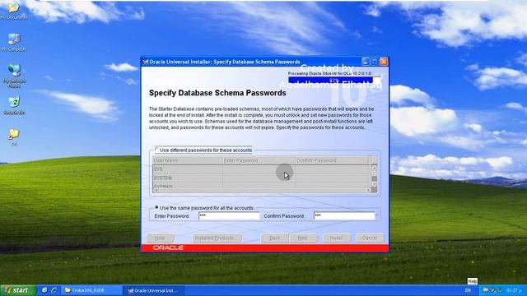This screenshot has width=527, height=296.
Task: Select the folder shortcut below Recycle Bin
Action: 14,137
